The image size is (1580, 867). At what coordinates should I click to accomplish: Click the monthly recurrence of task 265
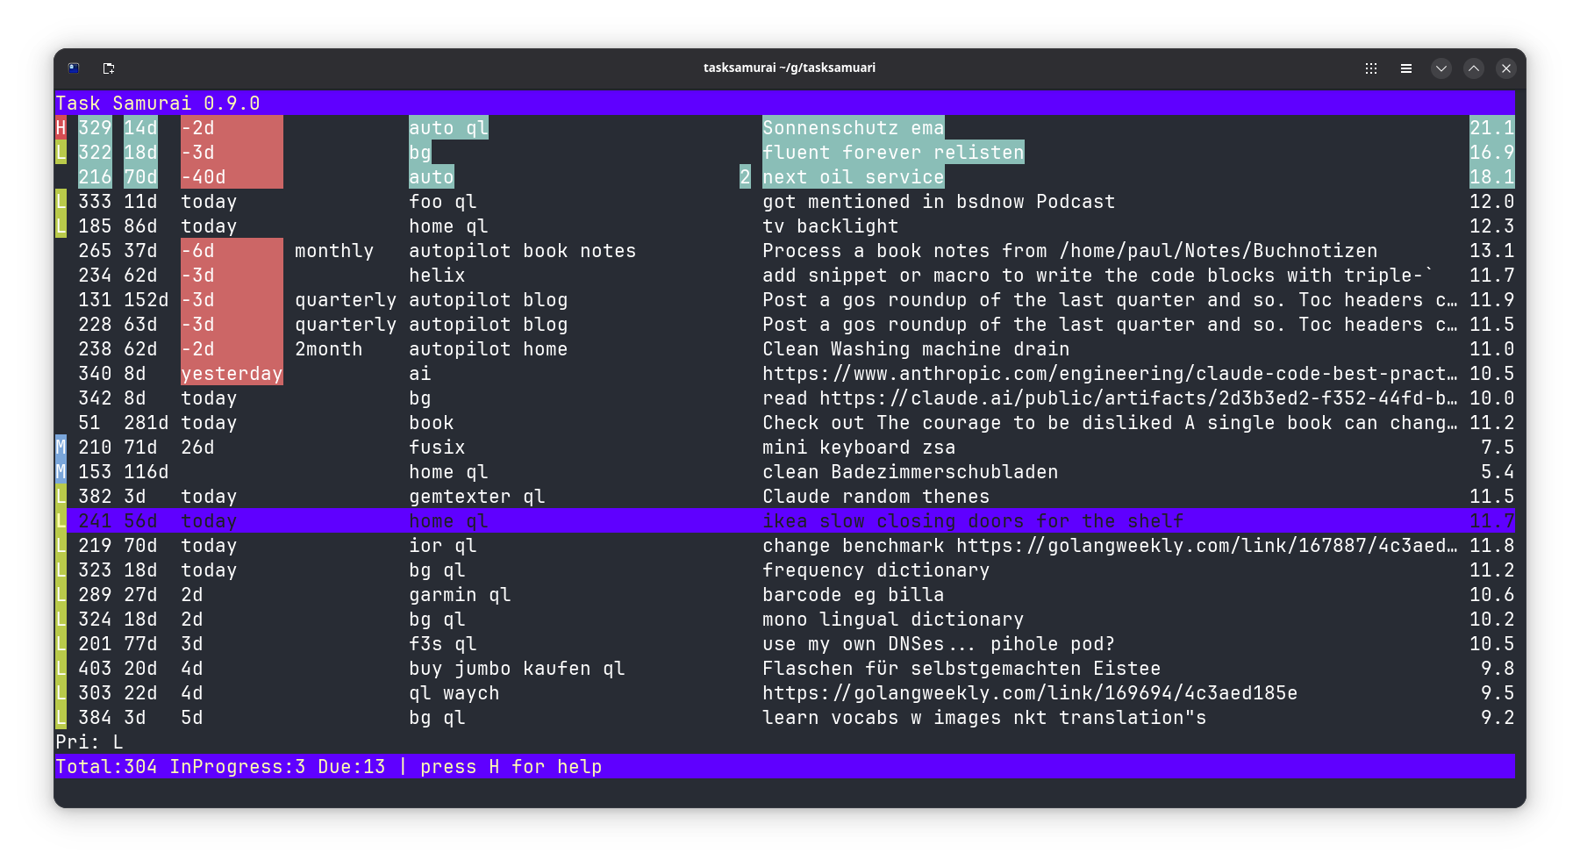point(333,251)
